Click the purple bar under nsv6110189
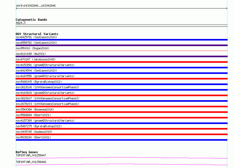Image resolution: width=235 pixels, height=168 pixels. (121, 56)
